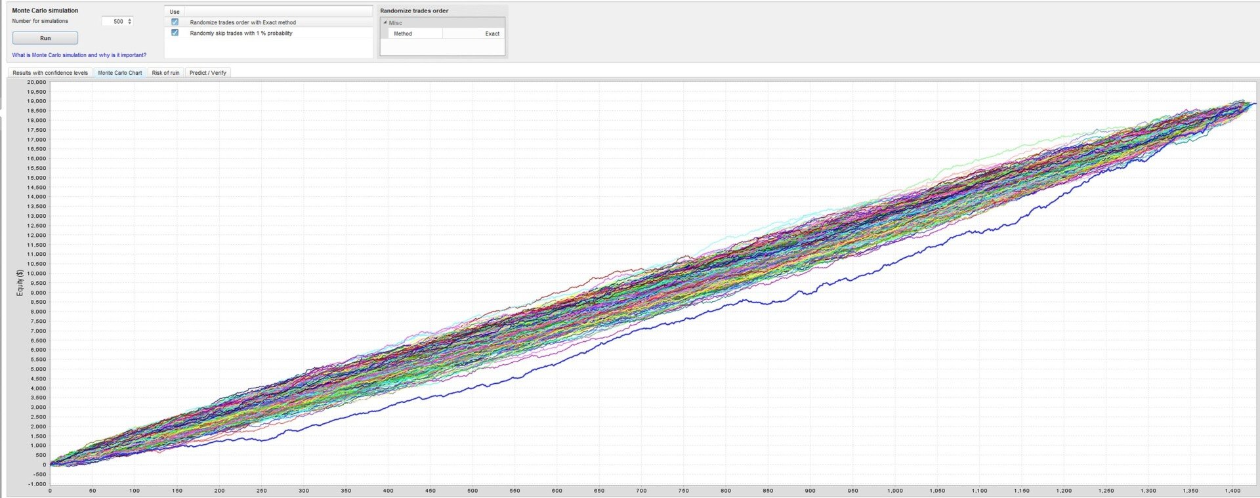Click the Randomize trades order panel title

(414, 10)
